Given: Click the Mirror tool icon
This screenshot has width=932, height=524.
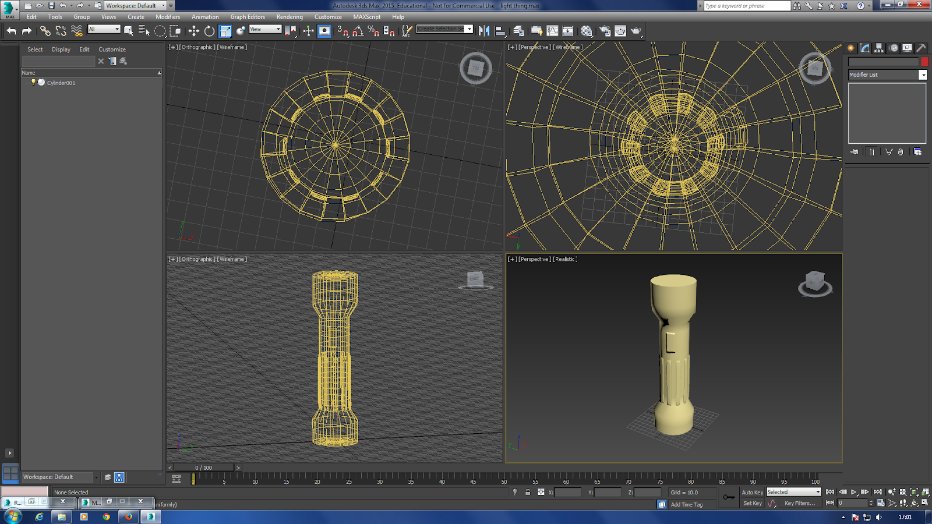Looking at the screenshot, I should tap(484, 31).
